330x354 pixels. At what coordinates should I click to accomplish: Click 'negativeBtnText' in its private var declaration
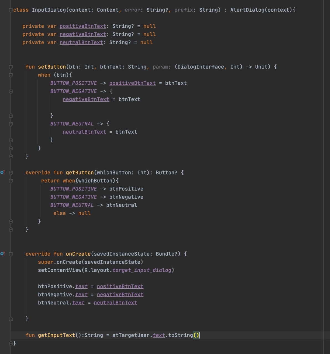[83, 34]
